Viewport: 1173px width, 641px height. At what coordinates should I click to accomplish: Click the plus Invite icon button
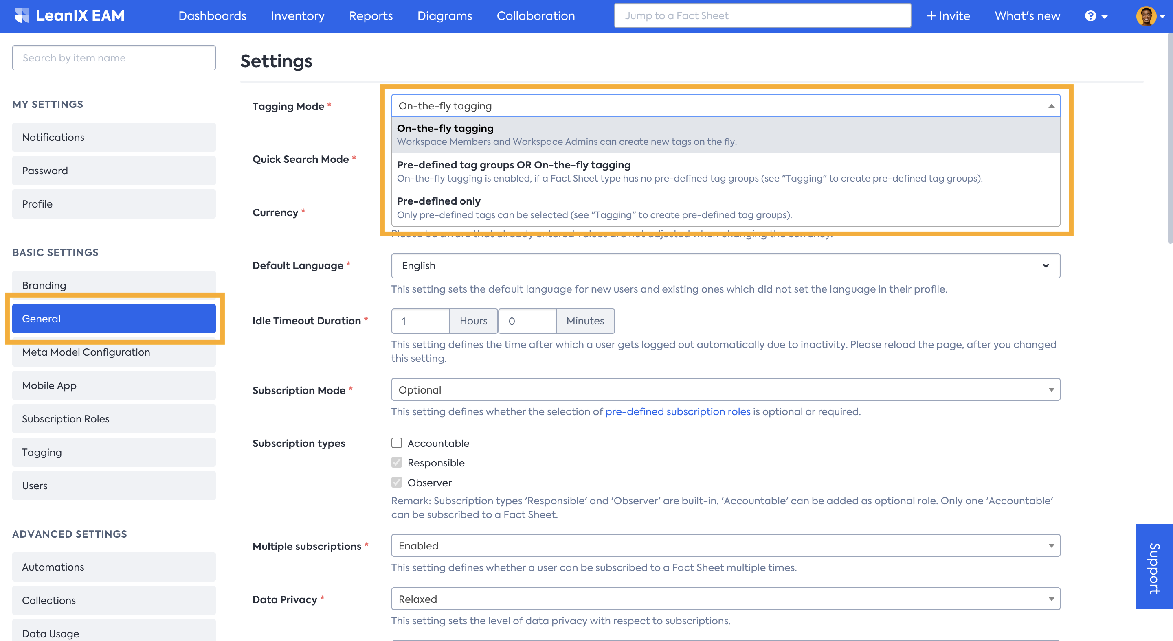[x=948, y=16]
